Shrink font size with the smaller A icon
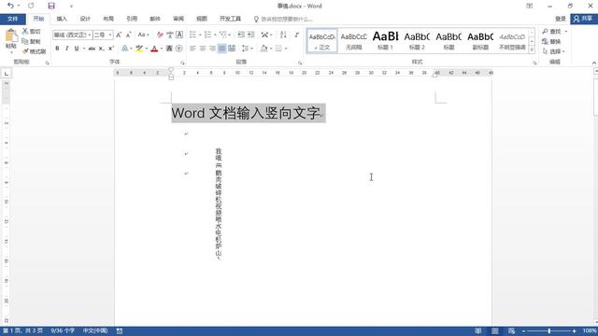The height and width of the screenshot is (336, 598). 129,35
